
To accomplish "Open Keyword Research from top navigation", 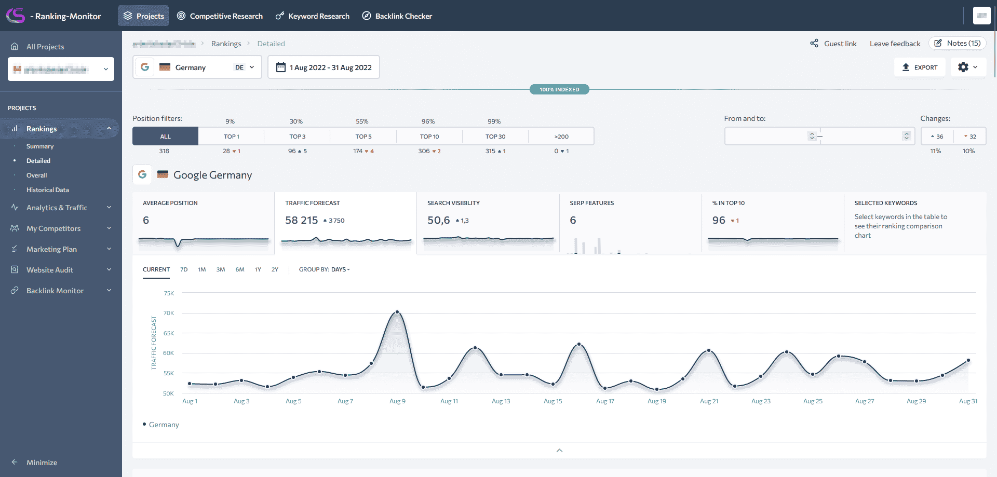I will click(x=312, y=16).
